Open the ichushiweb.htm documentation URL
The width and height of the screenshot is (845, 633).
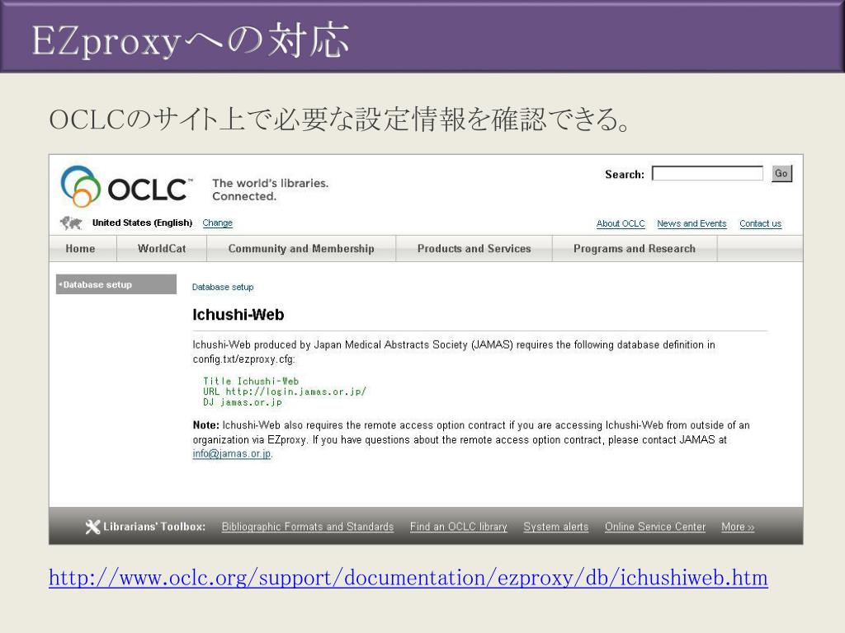tap(408, 578)
